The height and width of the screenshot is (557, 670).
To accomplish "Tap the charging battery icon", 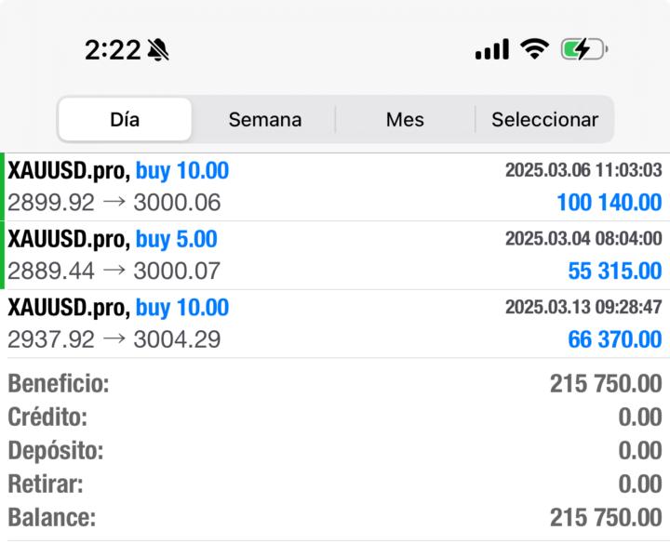I will 584,49.
